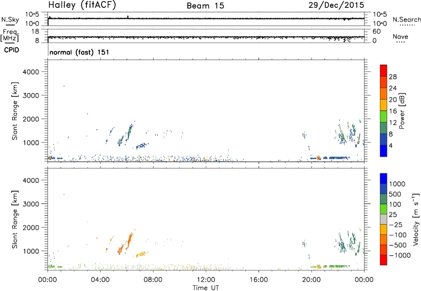421x291 pixels.
Task: Select the "20:00" time tick label
Action: [311, 280]
